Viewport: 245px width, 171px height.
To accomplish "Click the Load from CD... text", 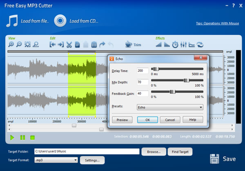I will (84, 21).
